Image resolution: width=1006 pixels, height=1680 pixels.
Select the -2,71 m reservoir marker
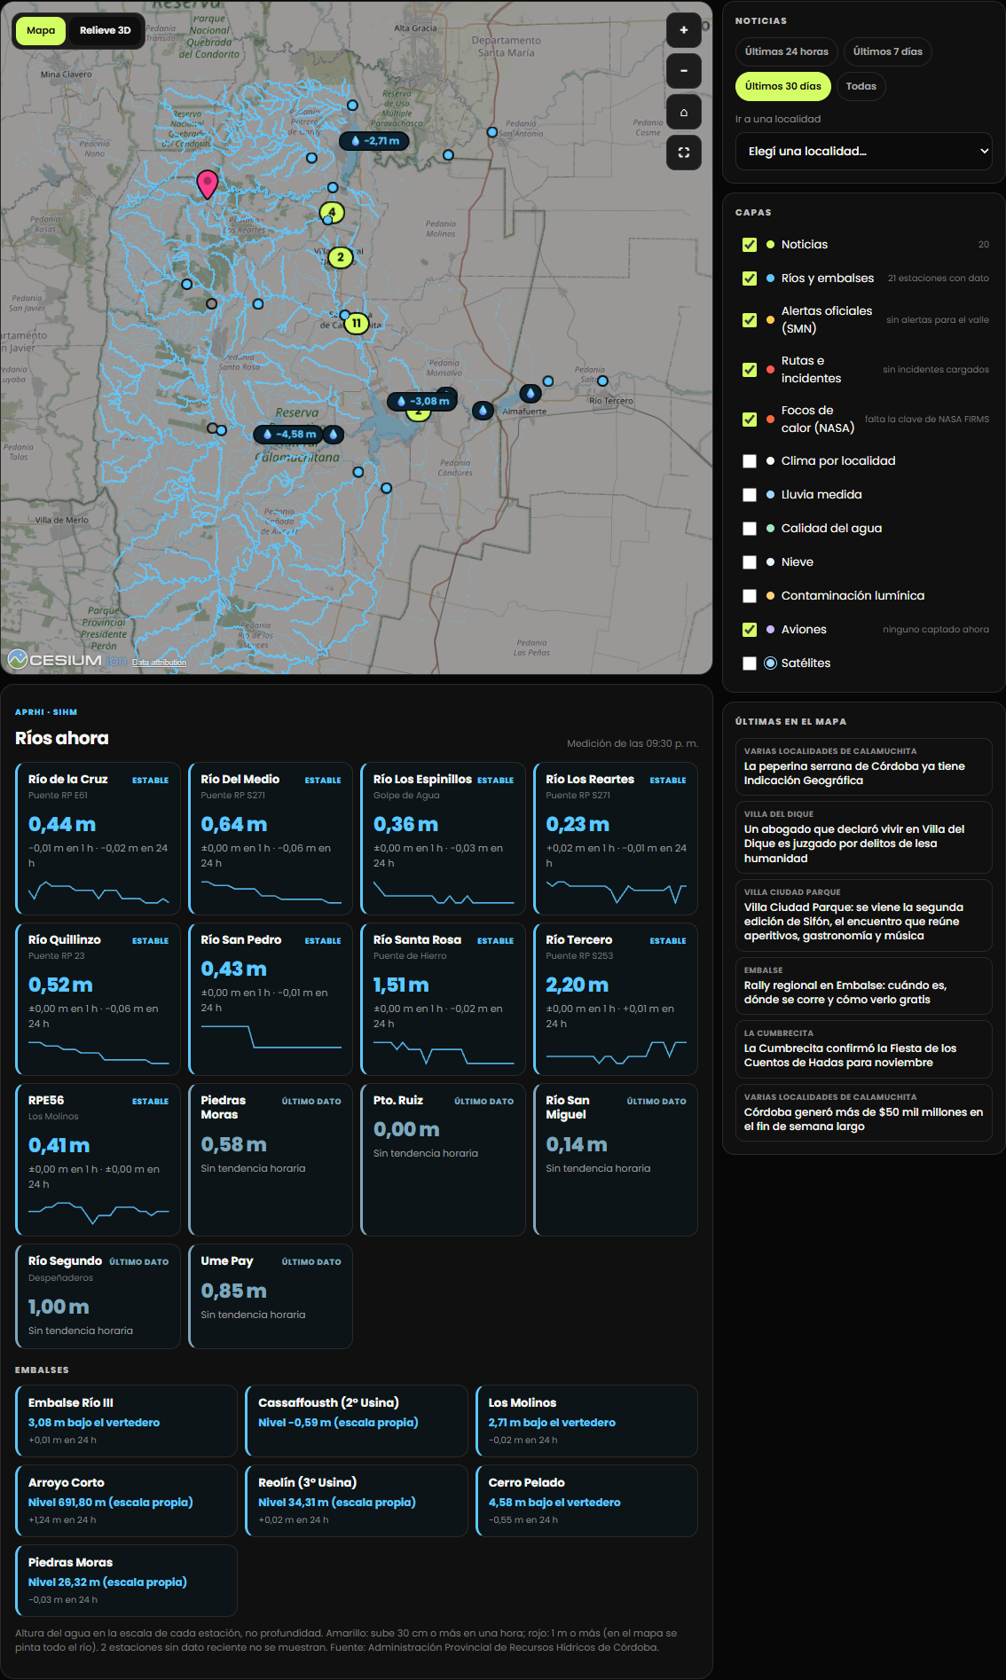pyautogui.click(x=374, y=141)
